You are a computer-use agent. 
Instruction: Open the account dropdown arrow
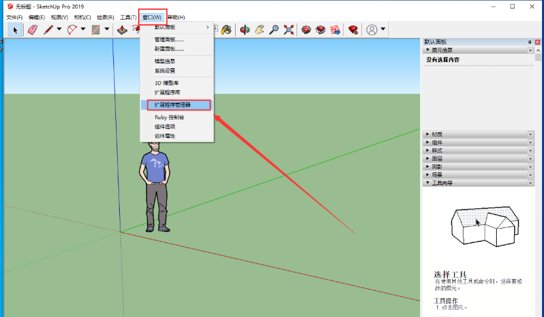click(383, 29)
